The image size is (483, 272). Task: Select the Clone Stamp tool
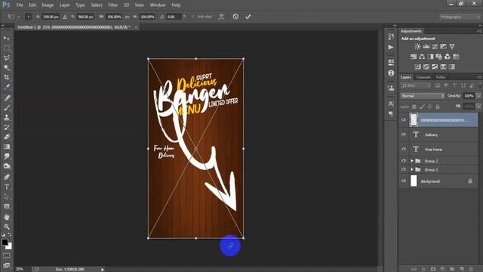7,117
